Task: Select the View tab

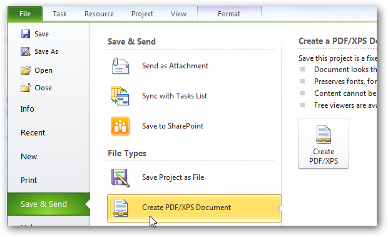Action: coord(178,14)
